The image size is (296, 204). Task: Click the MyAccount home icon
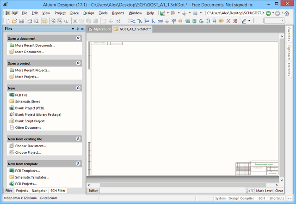pyautogui.click(x=91, y=29)
